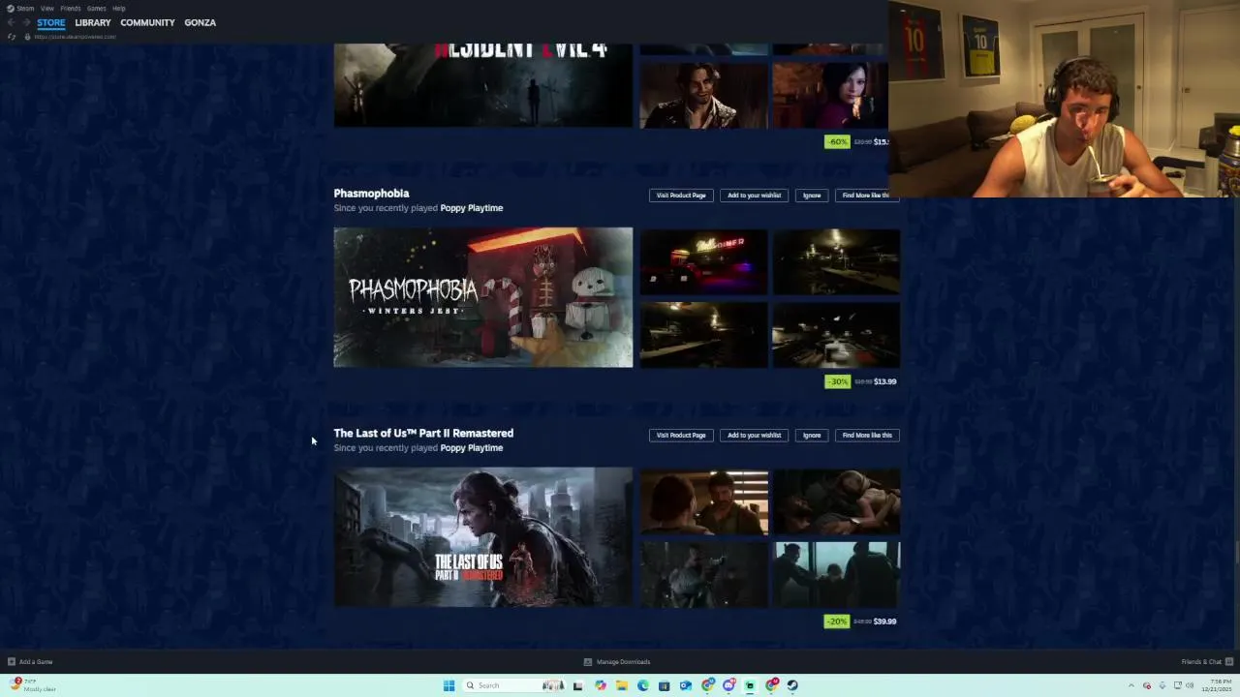The height and width of the screenshot is (697, 1240).
Task: Open the Friends menu
Action: tap(71, 8)
